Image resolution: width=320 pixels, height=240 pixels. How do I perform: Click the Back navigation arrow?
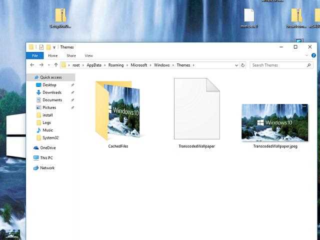[x=32, y=65]
